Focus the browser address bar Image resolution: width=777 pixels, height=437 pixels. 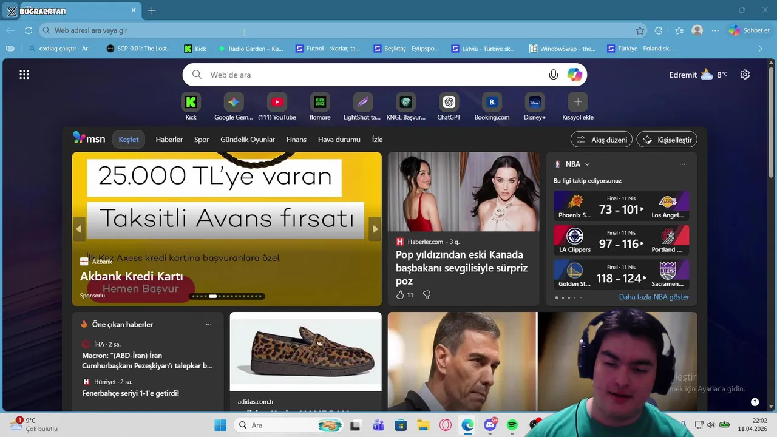click(x=343, y=30)
